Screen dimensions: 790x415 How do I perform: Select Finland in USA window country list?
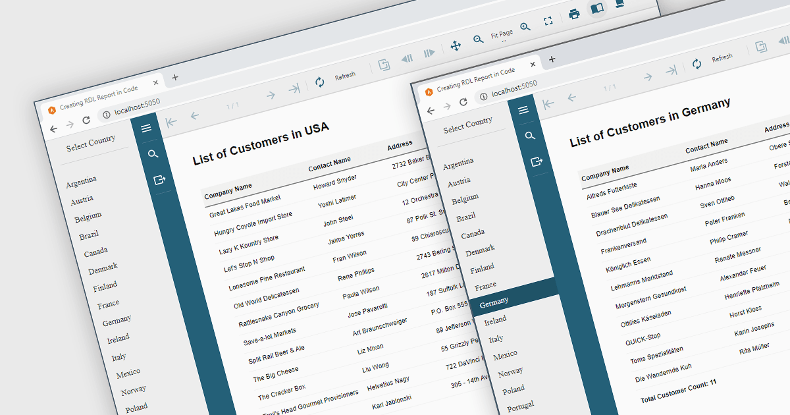[105, 286]
